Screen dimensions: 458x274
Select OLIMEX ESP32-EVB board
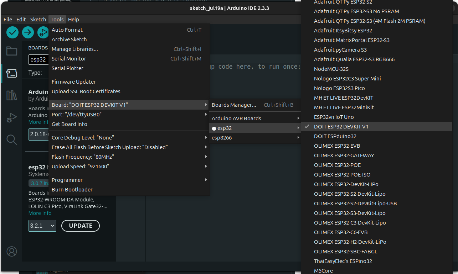tap(376, 146)
